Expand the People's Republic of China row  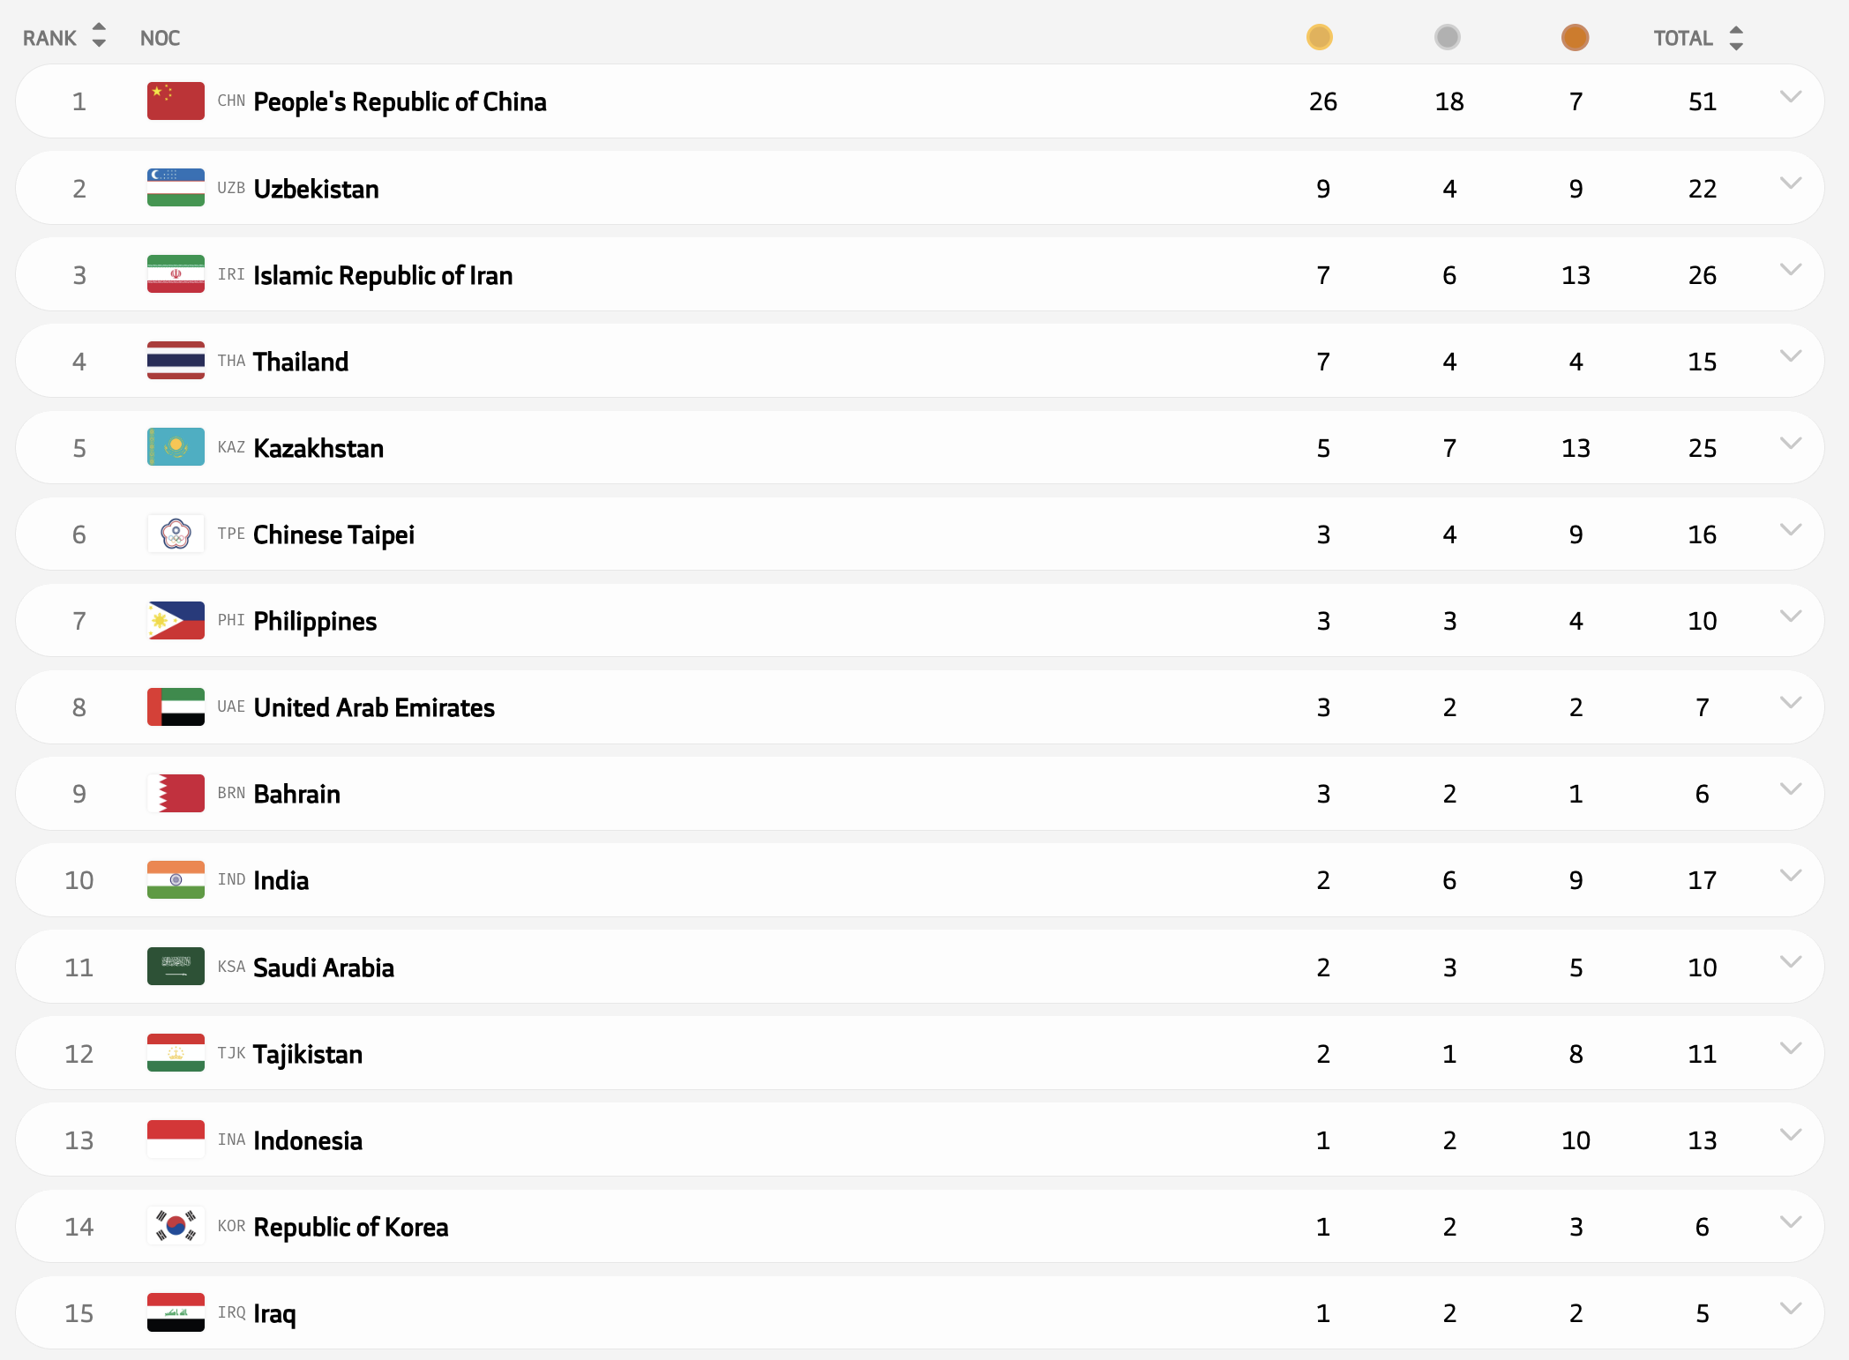1790,97
